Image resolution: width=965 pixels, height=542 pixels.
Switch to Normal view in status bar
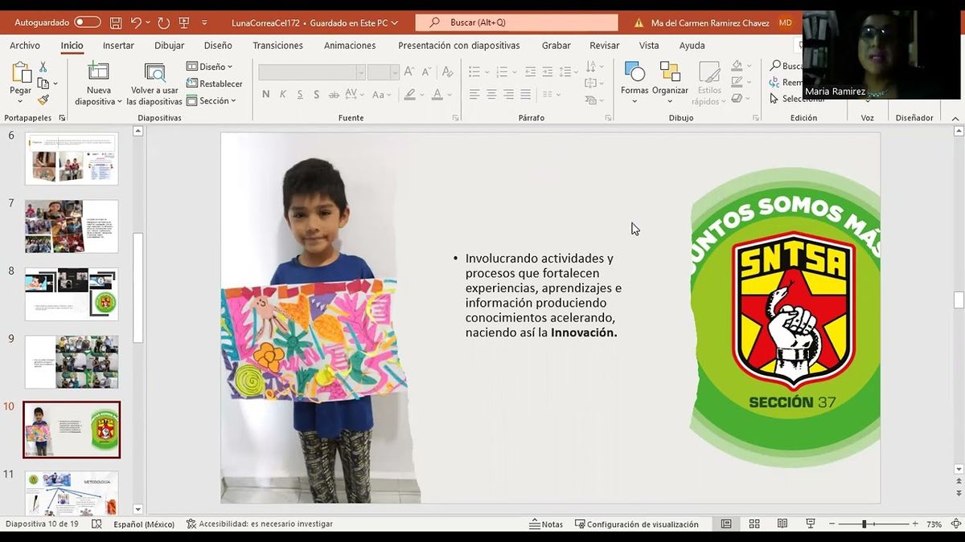coord(726,524)
